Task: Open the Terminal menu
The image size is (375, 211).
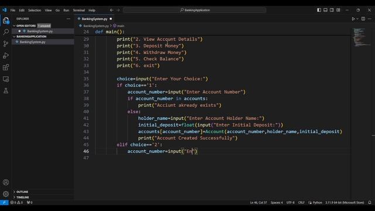Action: [79, 10]
